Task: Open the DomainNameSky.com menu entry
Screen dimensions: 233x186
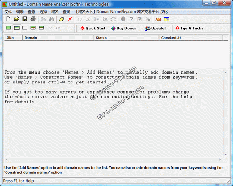Action: [x=122, y=12]
